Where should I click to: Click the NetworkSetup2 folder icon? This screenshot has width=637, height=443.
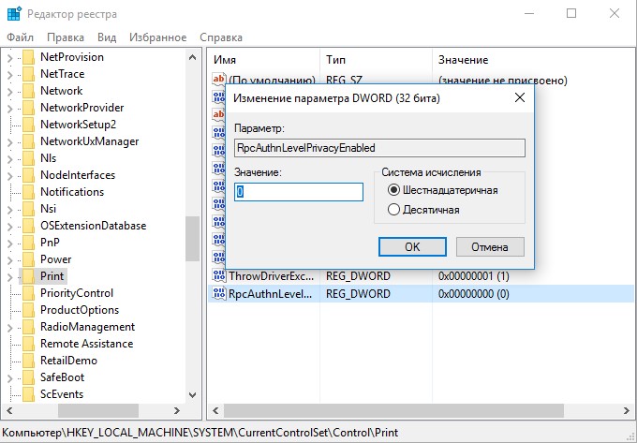coord(28,125)
